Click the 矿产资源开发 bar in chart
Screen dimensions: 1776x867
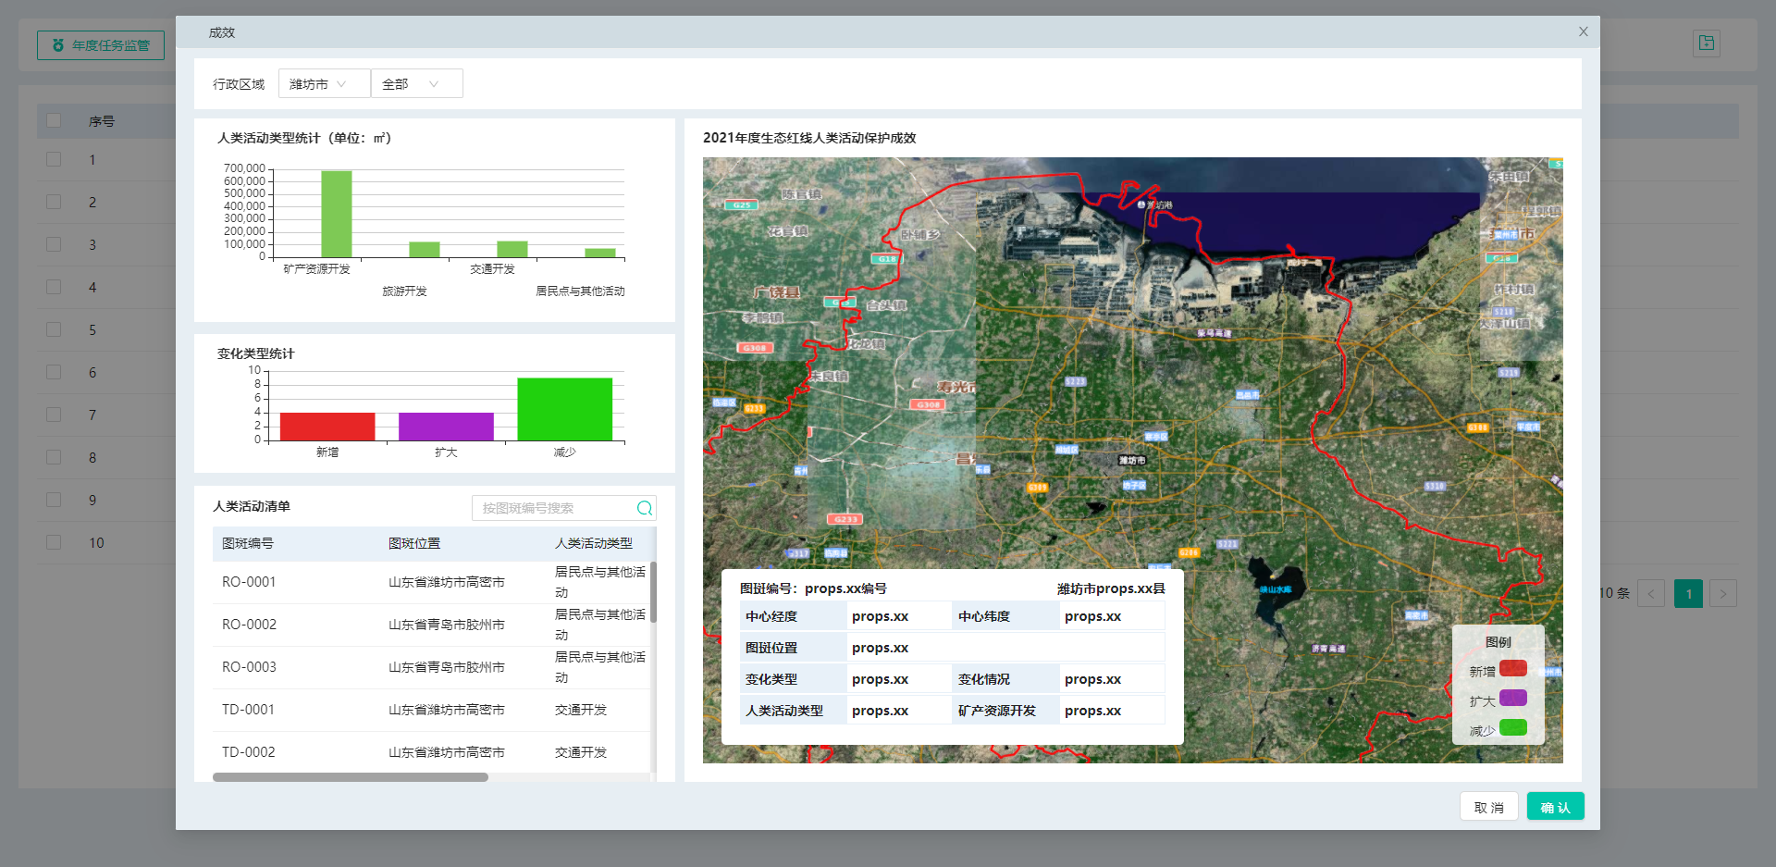pos(337,214)
